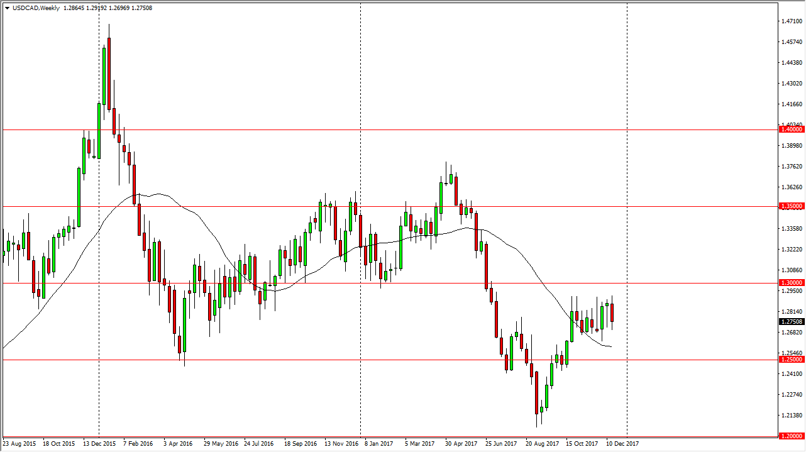Screen dimensions: 806x452
Task: Click the tallest green candle near 1.47
Action: click(104, 75)
